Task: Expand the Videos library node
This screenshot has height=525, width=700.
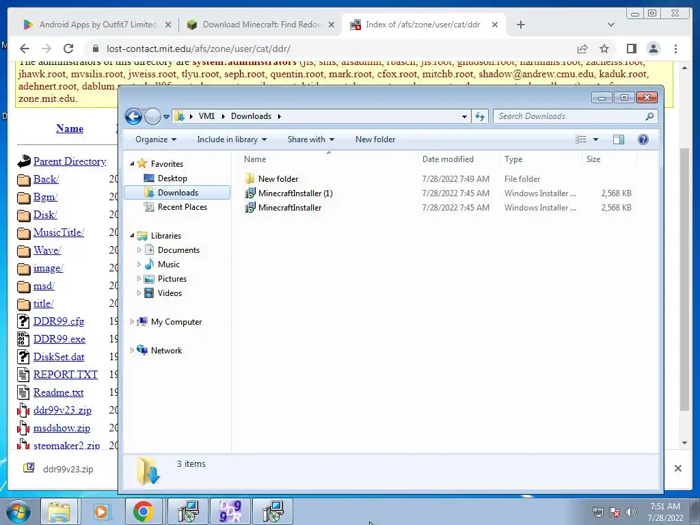Action: click(x=139, y=293)
